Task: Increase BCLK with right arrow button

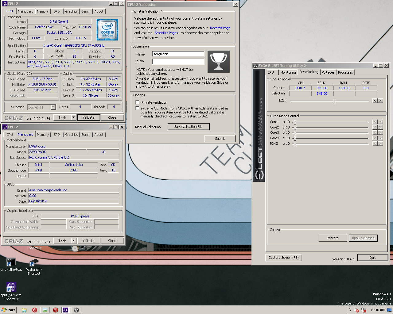Action: click(x=380, y=101)
